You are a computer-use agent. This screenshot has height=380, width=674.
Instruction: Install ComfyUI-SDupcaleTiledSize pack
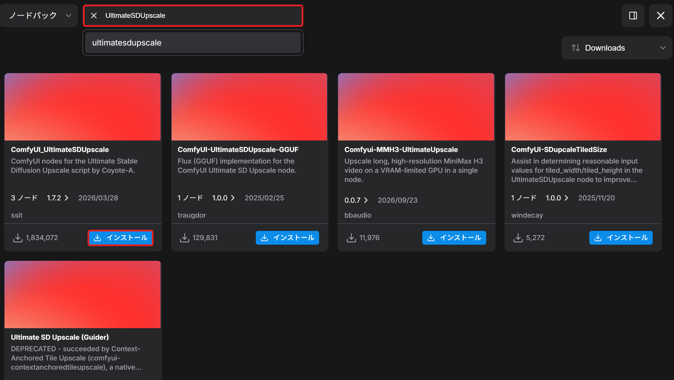[621, 238]
